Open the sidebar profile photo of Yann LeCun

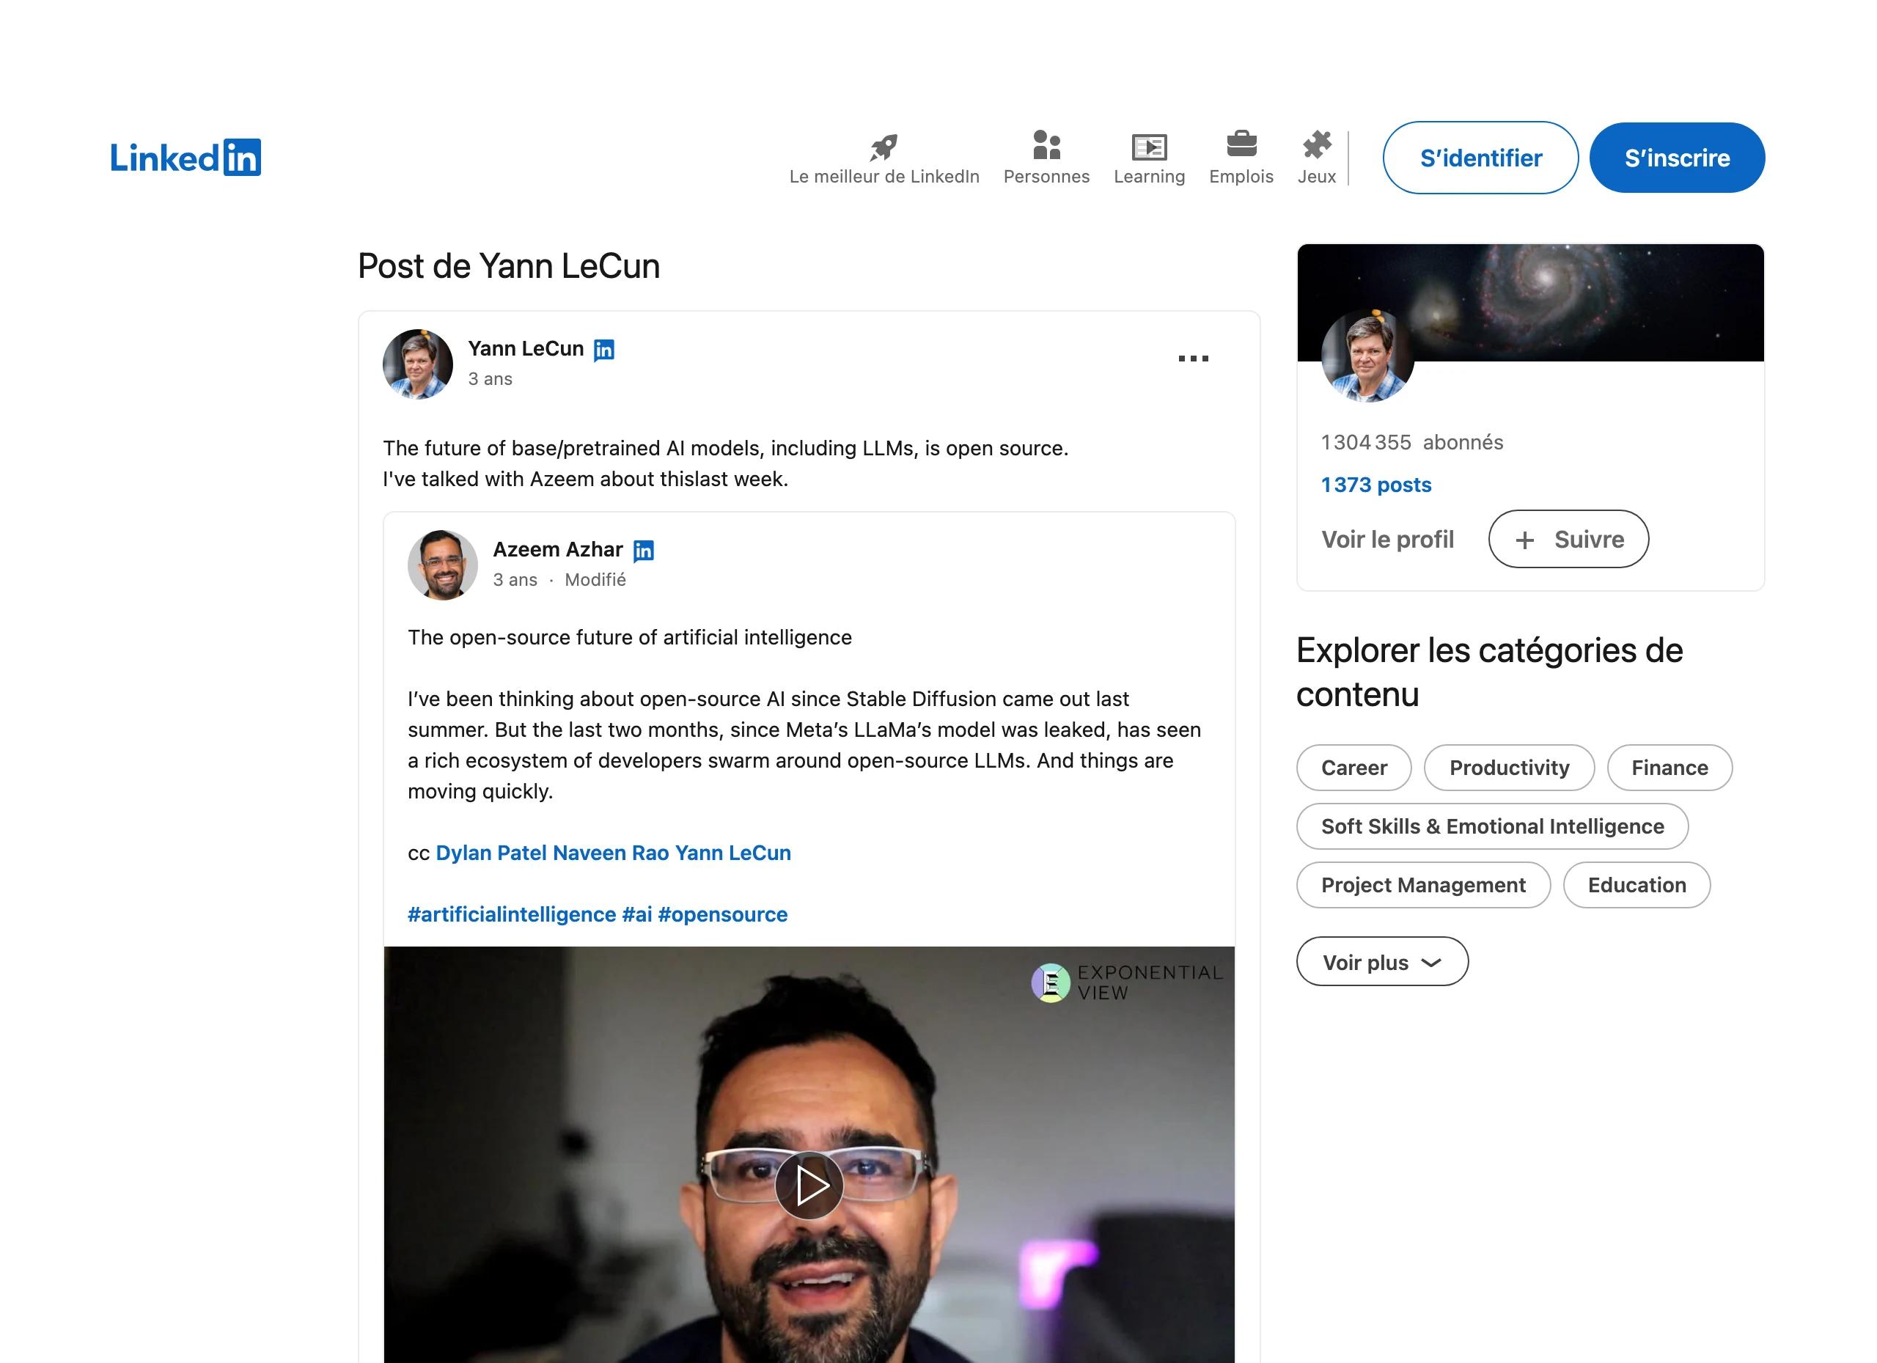(x=1368, y=356)
